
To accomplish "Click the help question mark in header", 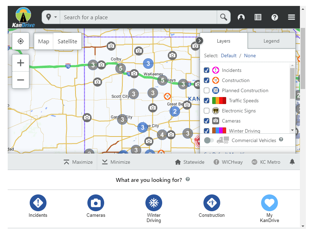I will pos(275,17).
